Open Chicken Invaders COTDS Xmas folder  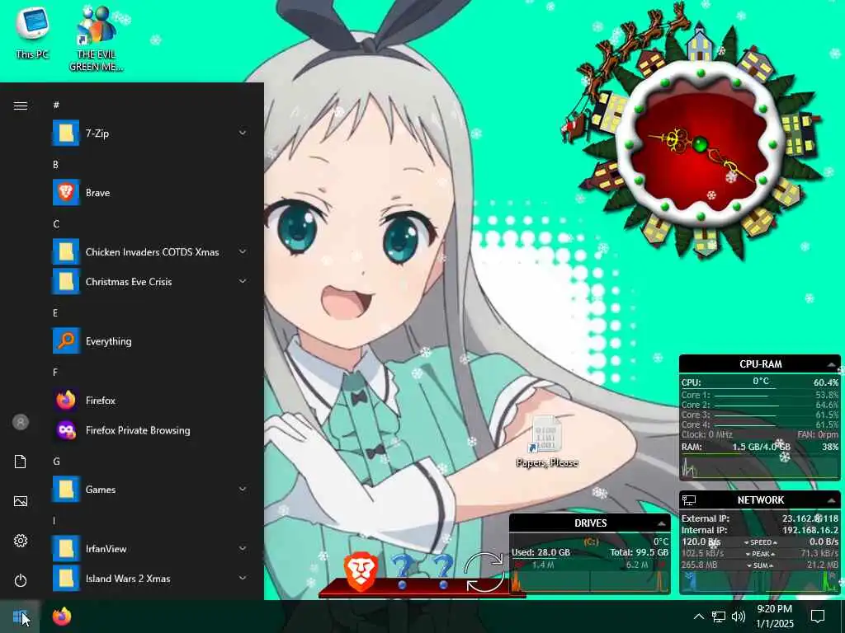click(151, 251)
